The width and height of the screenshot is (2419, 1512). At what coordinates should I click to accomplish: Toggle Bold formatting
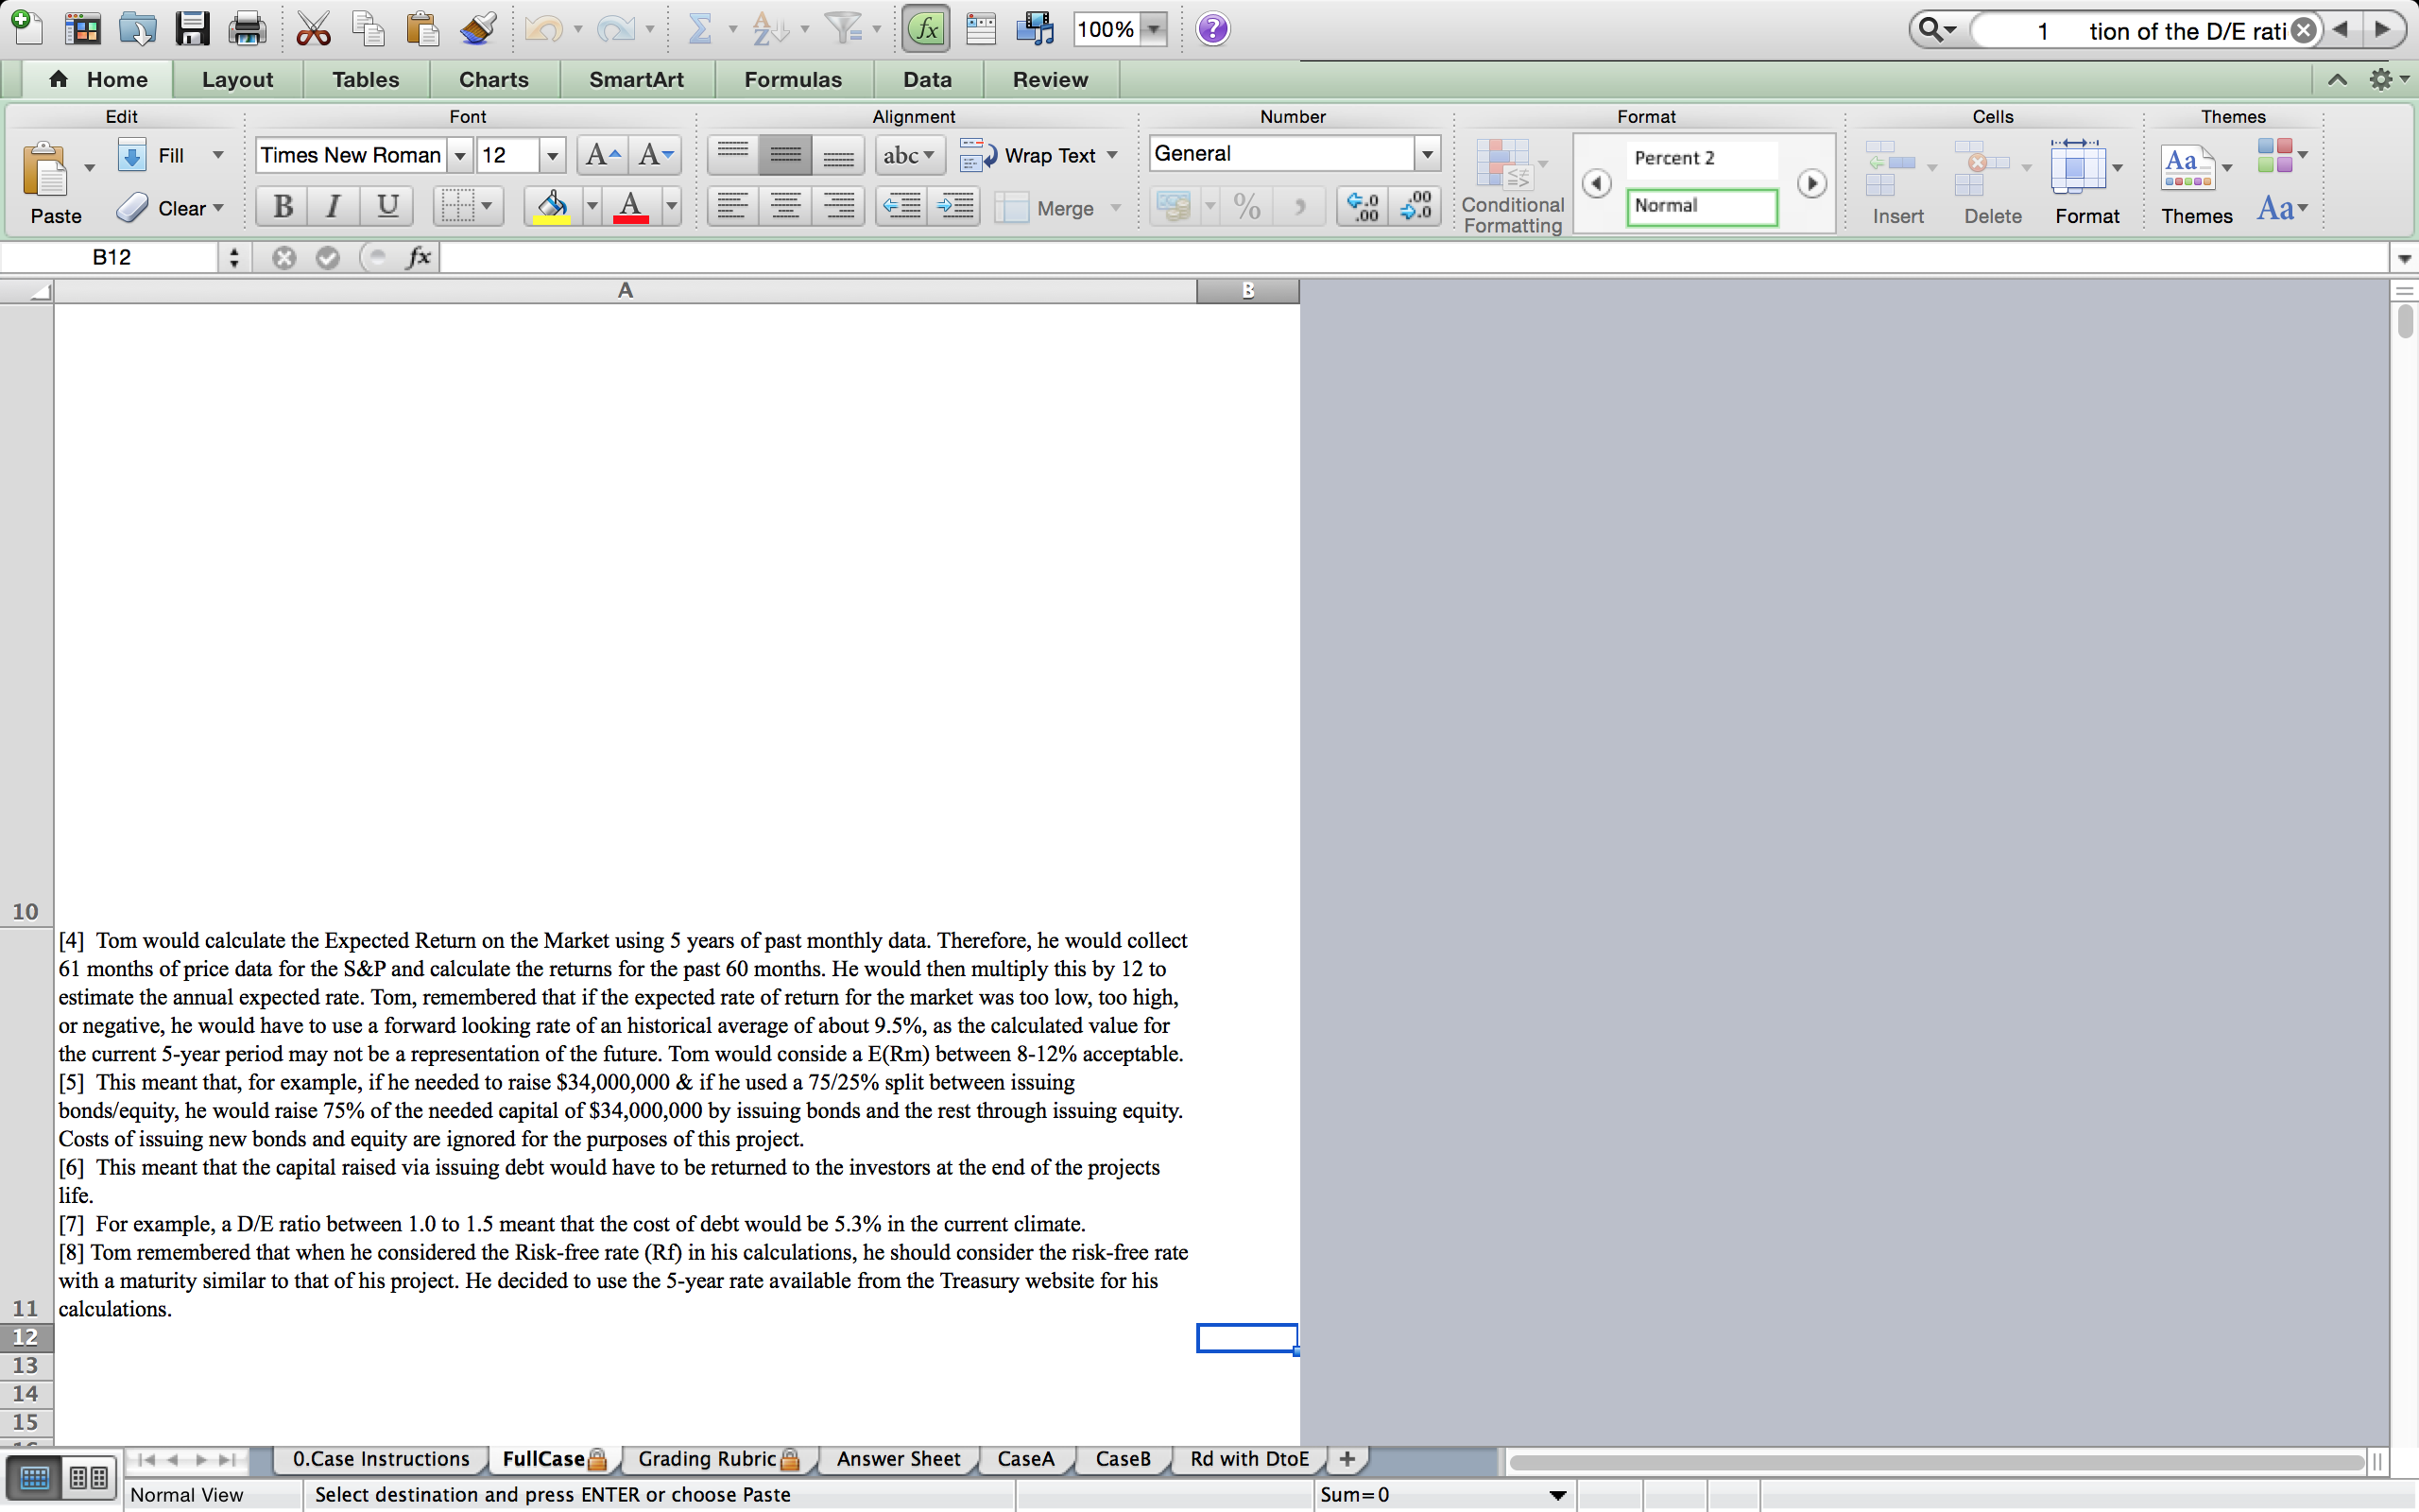[x=283, y=207]
